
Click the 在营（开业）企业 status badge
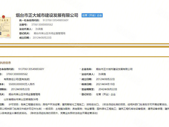coord(92,15)
